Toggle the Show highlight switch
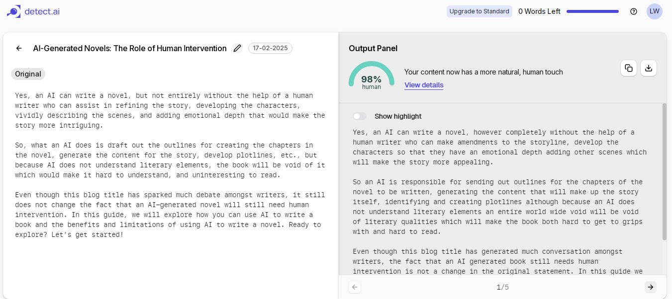The image size is (672, 299). 360,116
